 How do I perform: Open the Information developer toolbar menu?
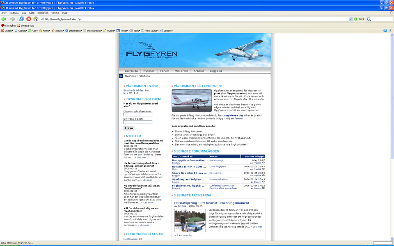click(x=73, y=31)
